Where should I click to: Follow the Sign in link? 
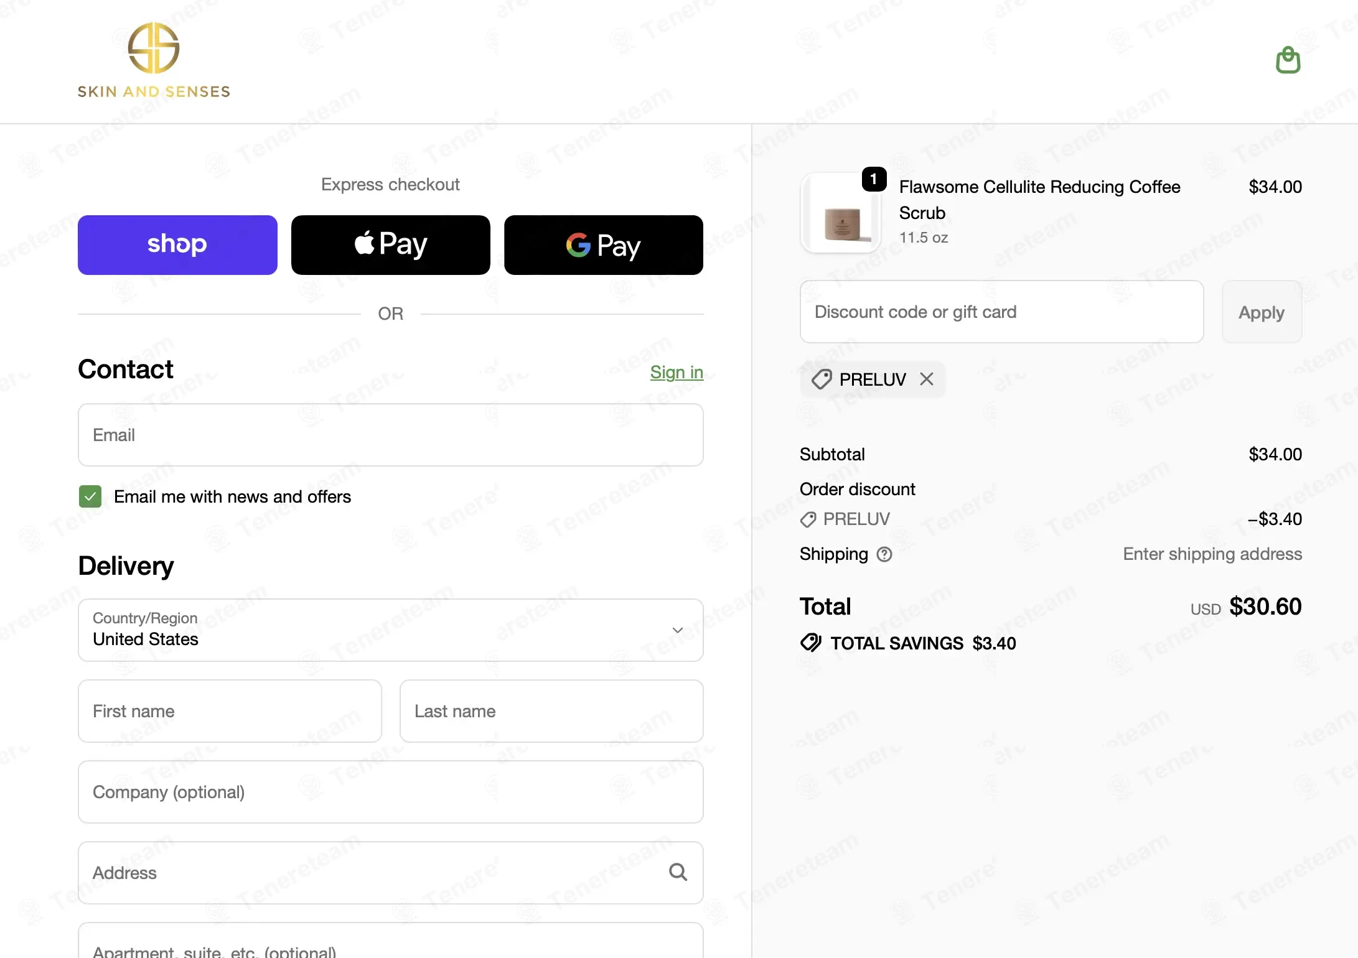tap(677, 372)
